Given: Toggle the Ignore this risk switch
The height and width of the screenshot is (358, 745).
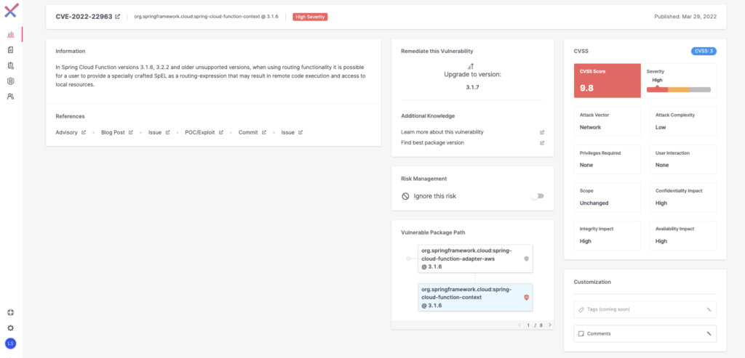Looking at the screenshot, I should click(x=538, y=196).
